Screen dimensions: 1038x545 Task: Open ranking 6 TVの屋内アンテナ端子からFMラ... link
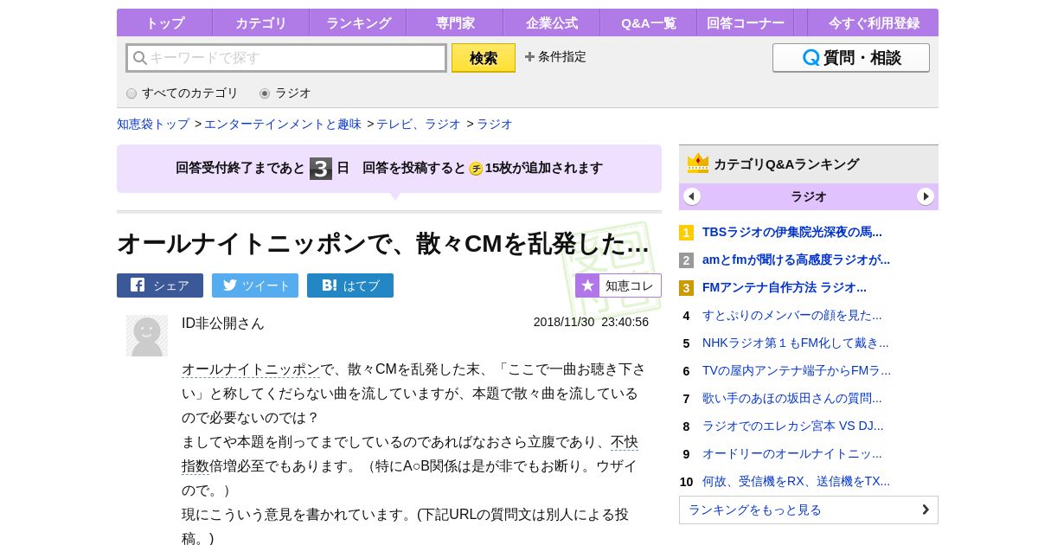pyautogui.click(x=797, y=370)
